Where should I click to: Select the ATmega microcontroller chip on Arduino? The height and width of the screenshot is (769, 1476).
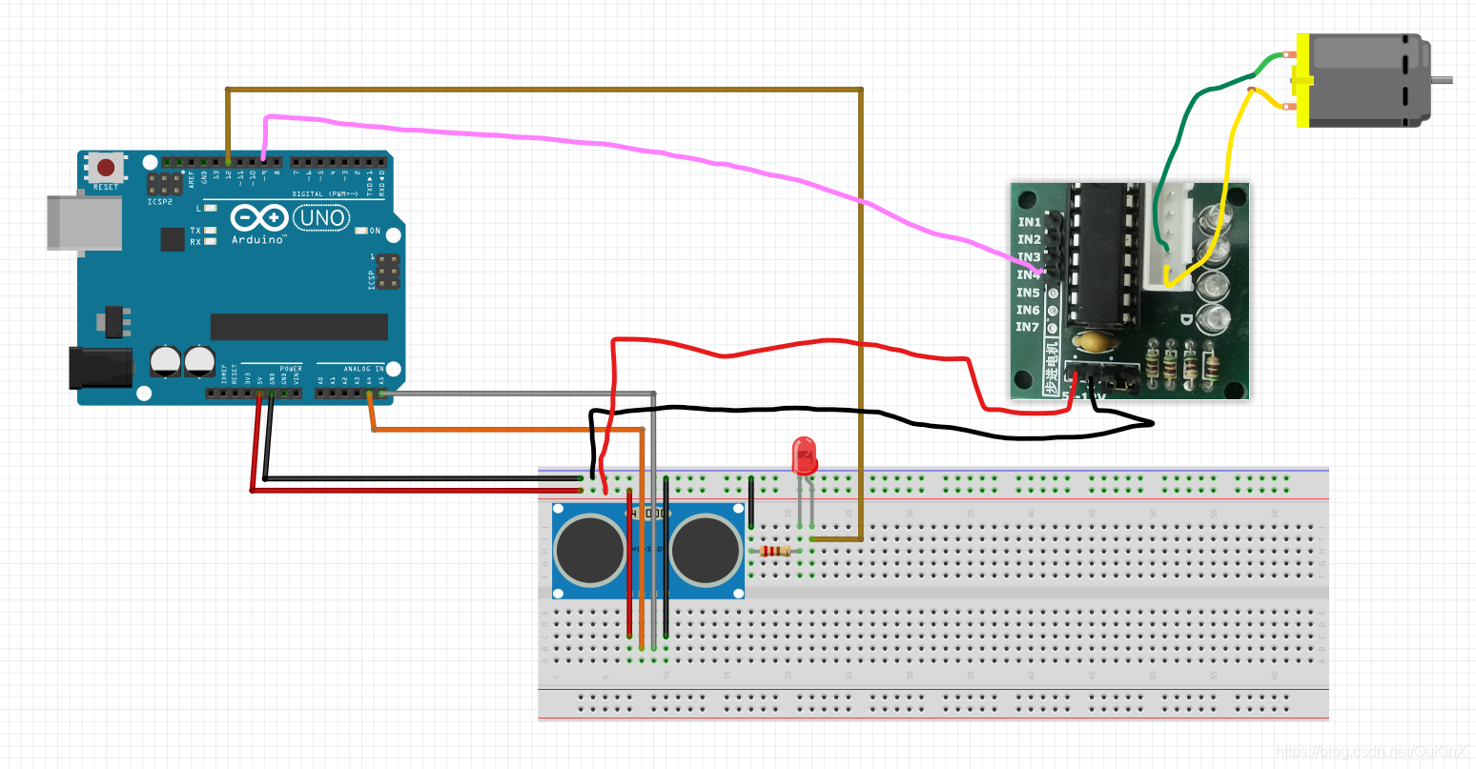(299, 327)
